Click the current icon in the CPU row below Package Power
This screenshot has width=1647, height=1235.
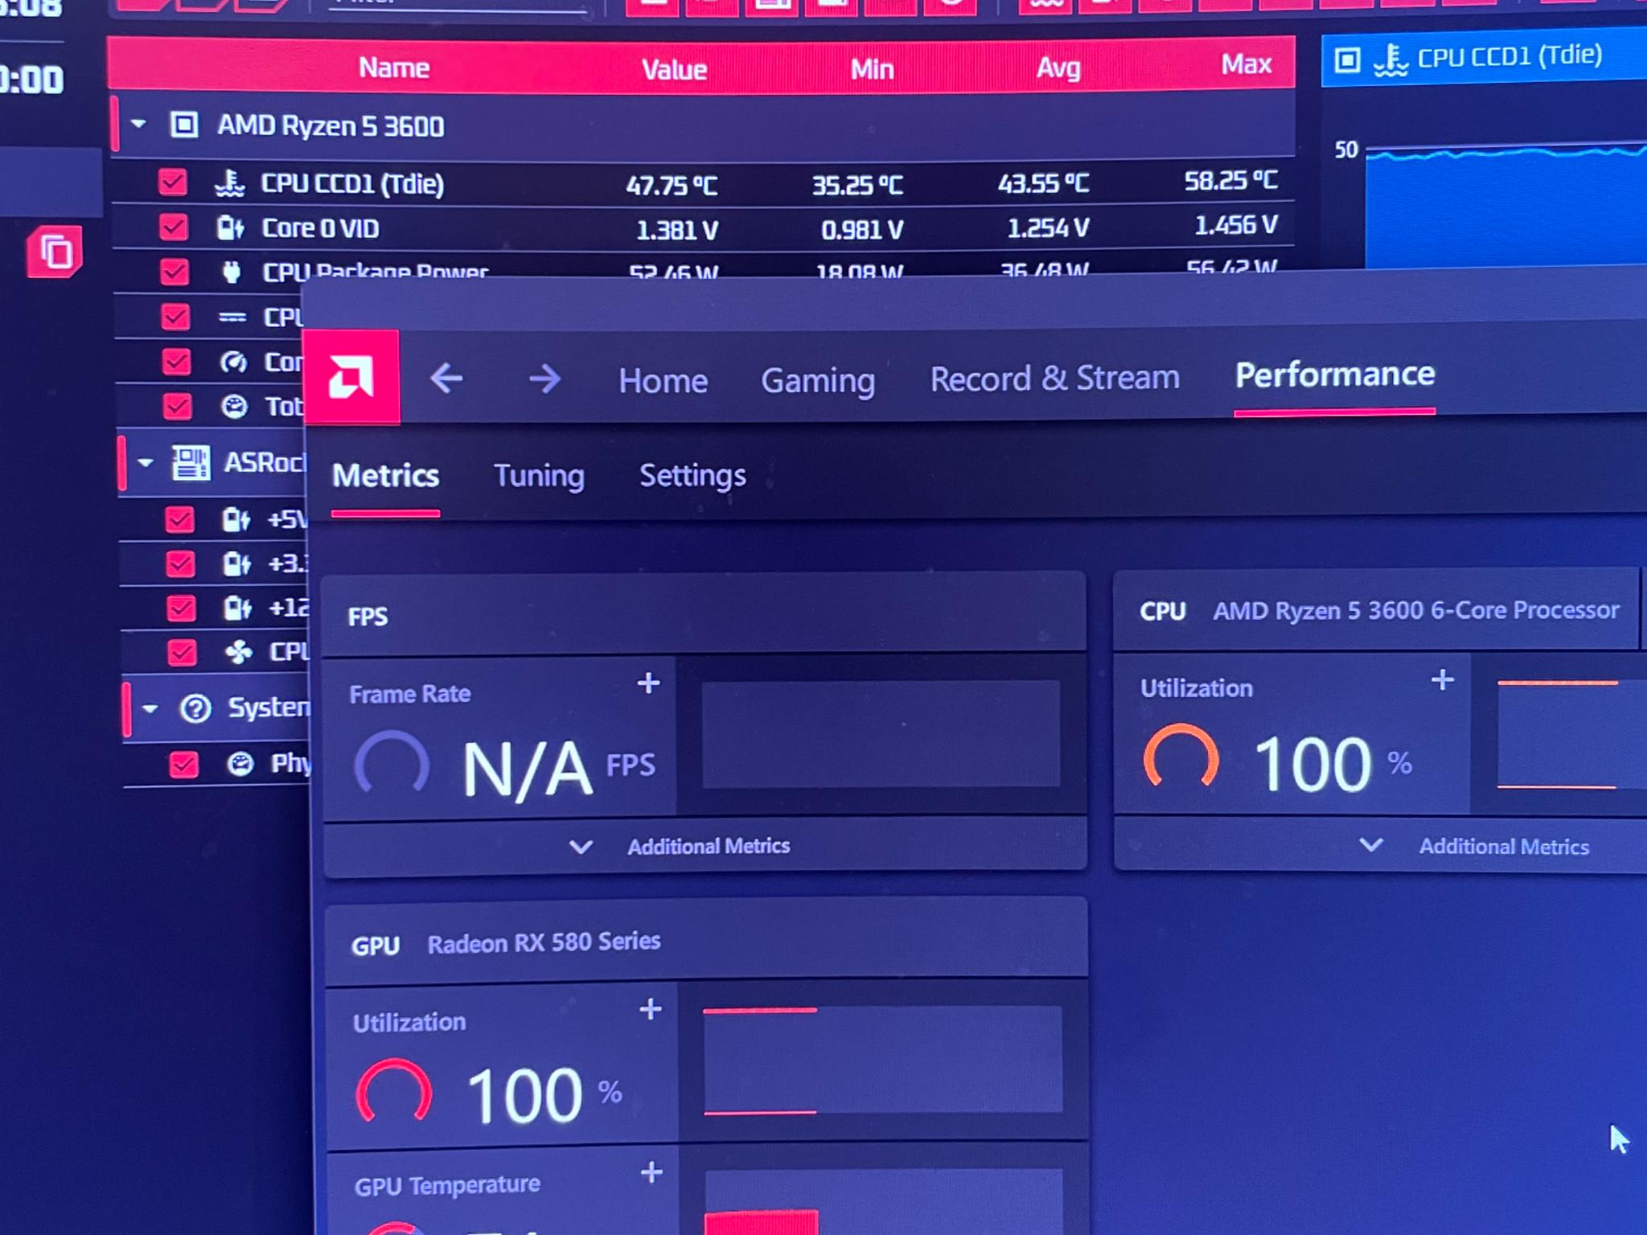(x=232, y=318)
